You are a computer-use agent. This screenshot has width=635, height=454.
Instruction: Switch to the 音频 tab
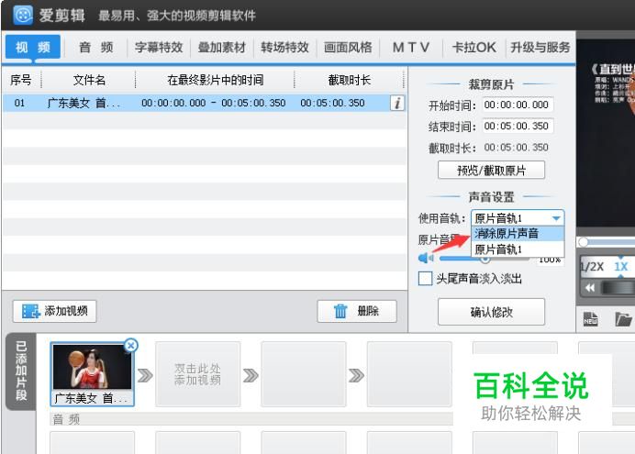coord(96,48)
